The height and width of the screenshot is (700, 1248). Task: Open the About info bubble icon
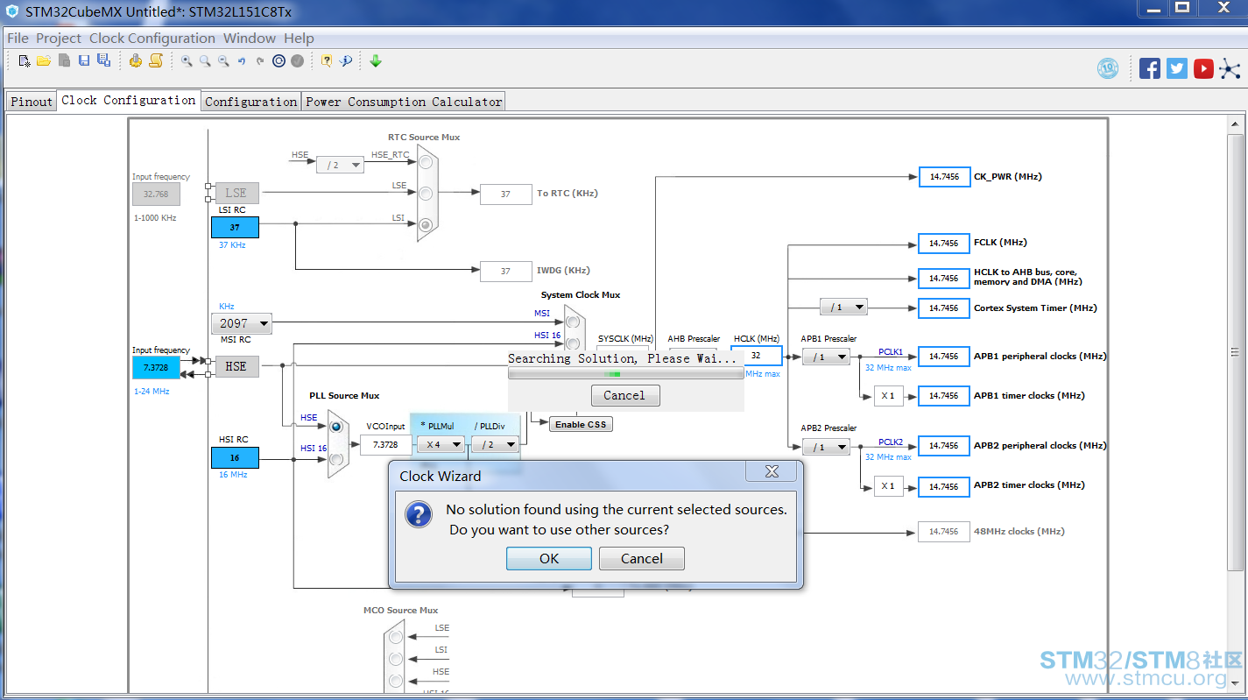click(346, 60)
